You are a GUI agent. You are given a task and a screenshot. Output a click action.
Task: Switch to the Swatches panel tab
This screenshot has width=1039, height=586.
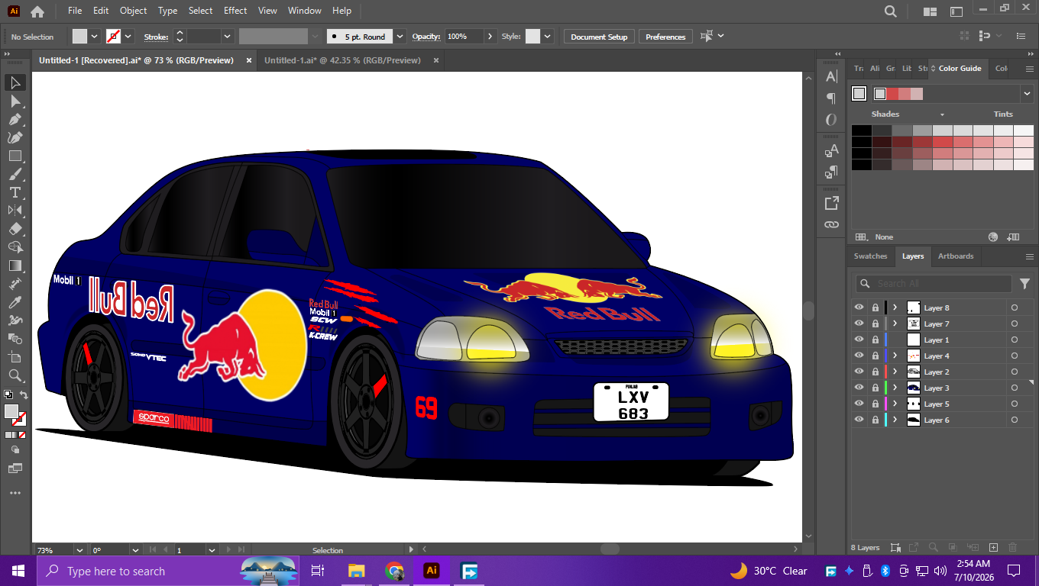[x=870, y=256]
